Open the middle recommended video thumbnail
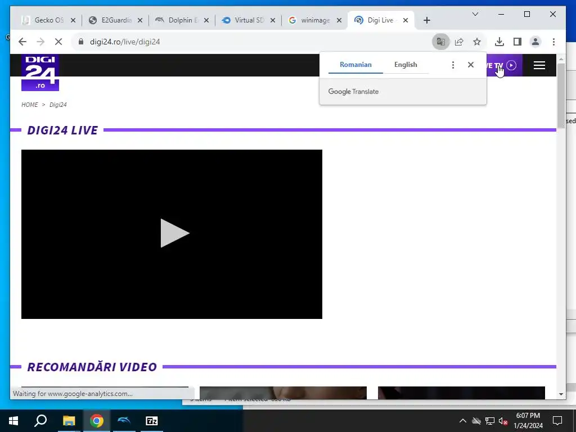576x432 pixels. click(283, 393)
